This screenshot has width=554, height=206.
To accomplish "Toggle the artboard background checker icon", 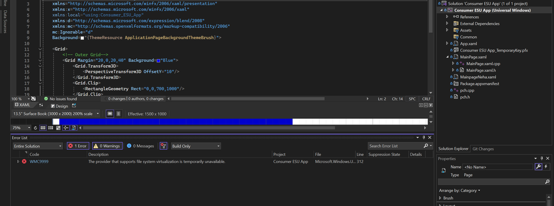I will click(x=58, y=128).
